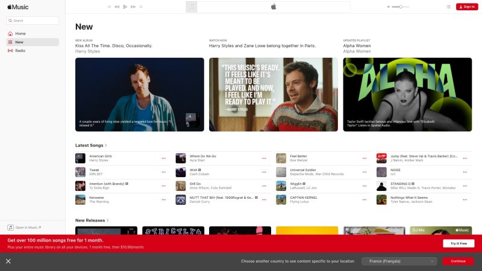482x271 pixels.
Task: Play American Girls by its artwork
Action: pos(80,158)
